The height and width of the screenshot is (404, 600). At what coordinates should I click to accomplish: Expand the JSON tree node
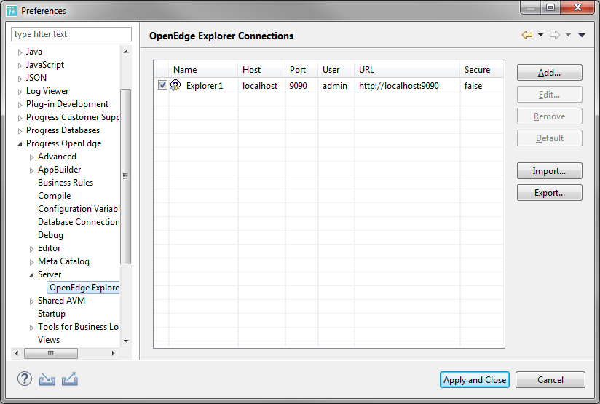click(x=20, y=79)
